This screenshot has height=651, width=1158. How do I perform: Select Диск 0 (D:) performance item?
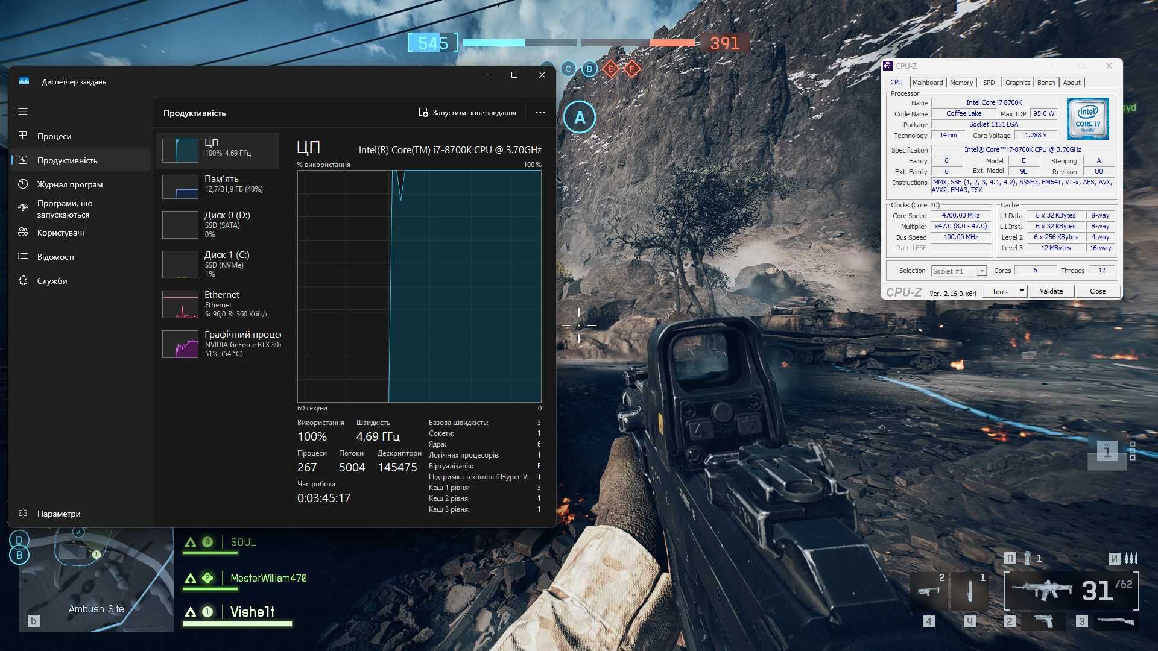(x=218, y=224)
